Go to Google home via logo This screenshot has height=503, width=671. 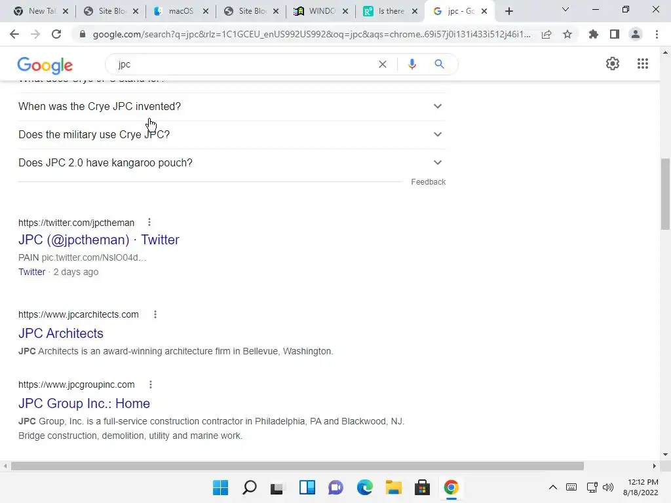point(45,65)
